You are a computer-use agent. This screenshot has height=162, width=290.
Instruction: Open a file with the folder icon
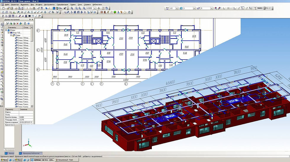[x=8, y=8]
